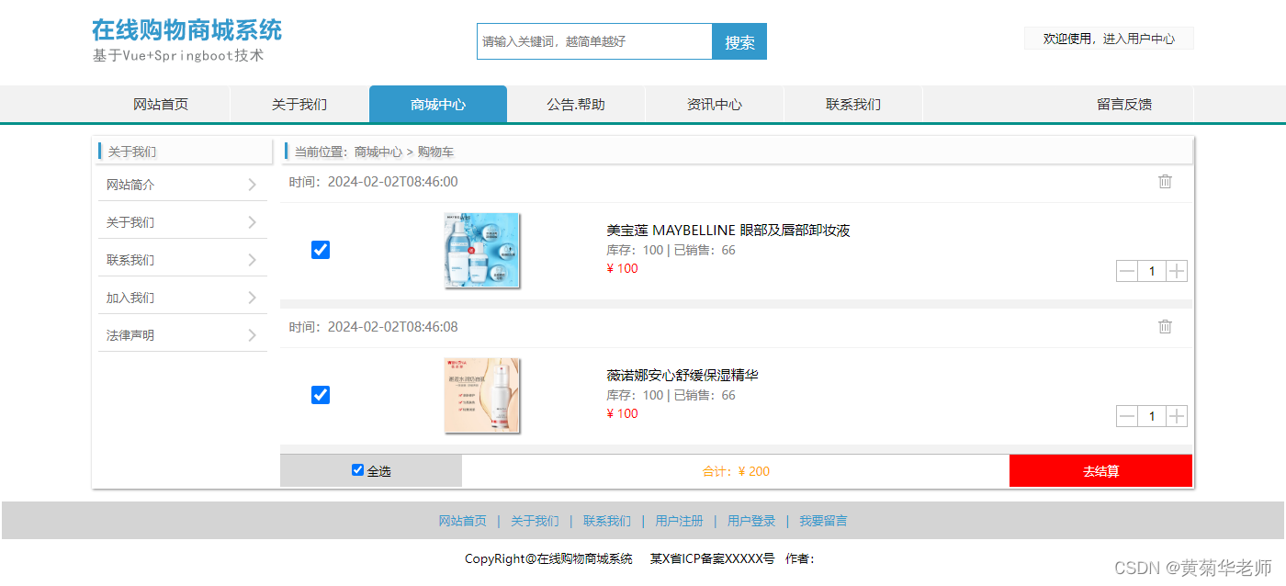1286x586 pixels.
Task: Expand the sidebar 联系我们 row arrow
Action: pos(253,260)
